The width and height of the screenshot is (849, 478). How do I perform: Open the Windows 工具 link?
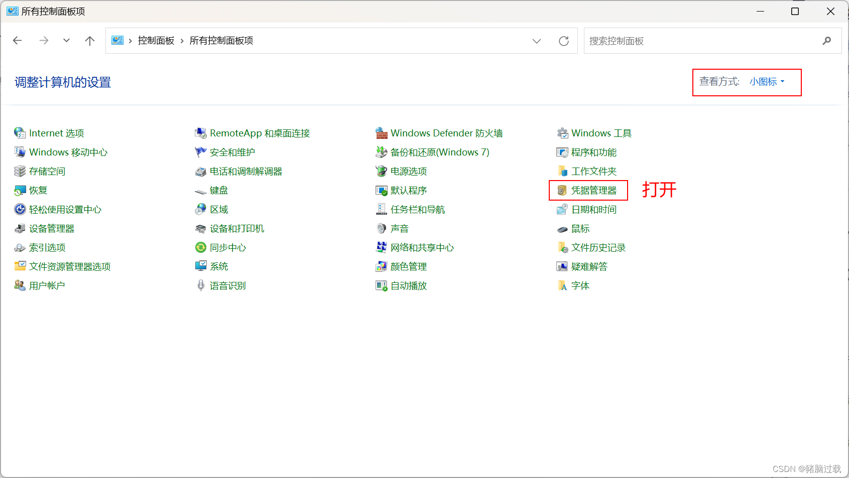point(601,133)
